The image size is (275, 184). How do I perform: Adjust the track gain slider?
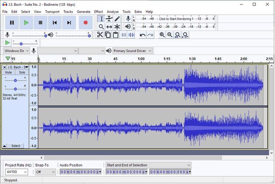pos(15,80)
